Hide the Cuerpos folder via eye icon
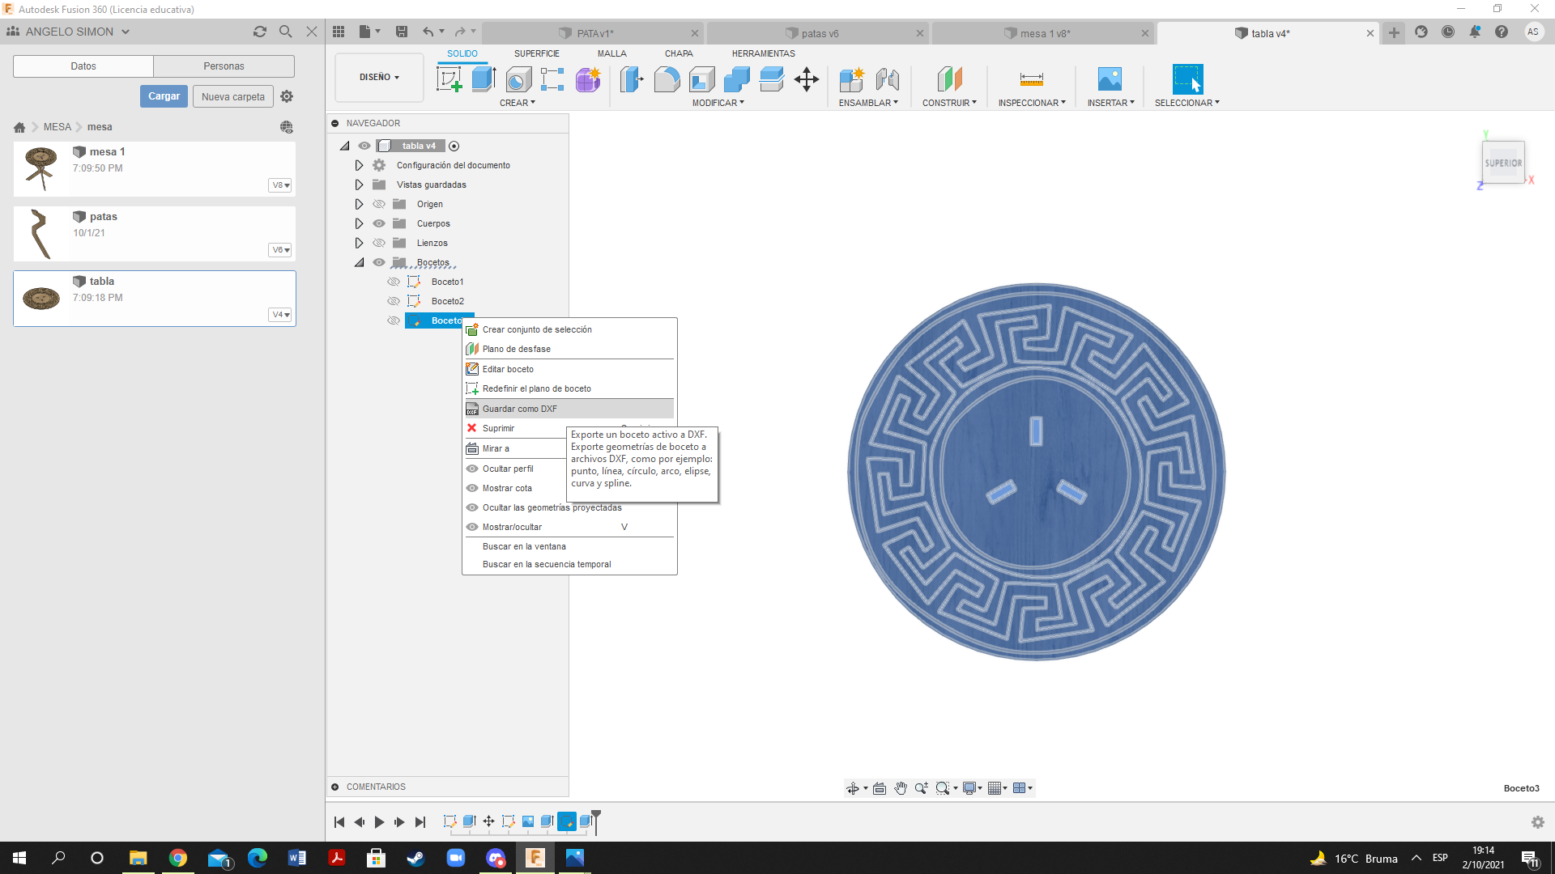This screenshot has height=874, width=1555. tap(379, 223)
